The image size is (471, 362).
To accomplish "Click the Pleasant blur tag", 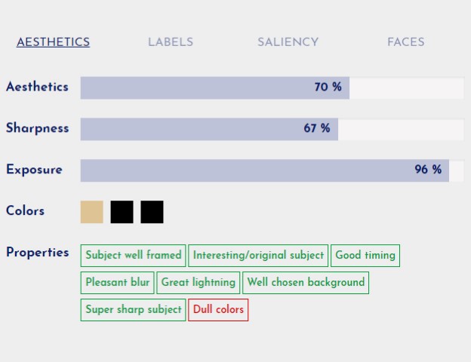I will point(117,283).
